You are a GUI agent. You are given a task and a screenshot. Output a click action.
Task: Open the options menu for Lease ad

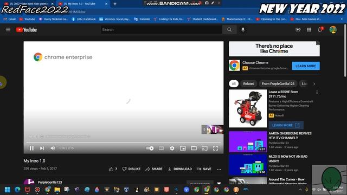317,92
